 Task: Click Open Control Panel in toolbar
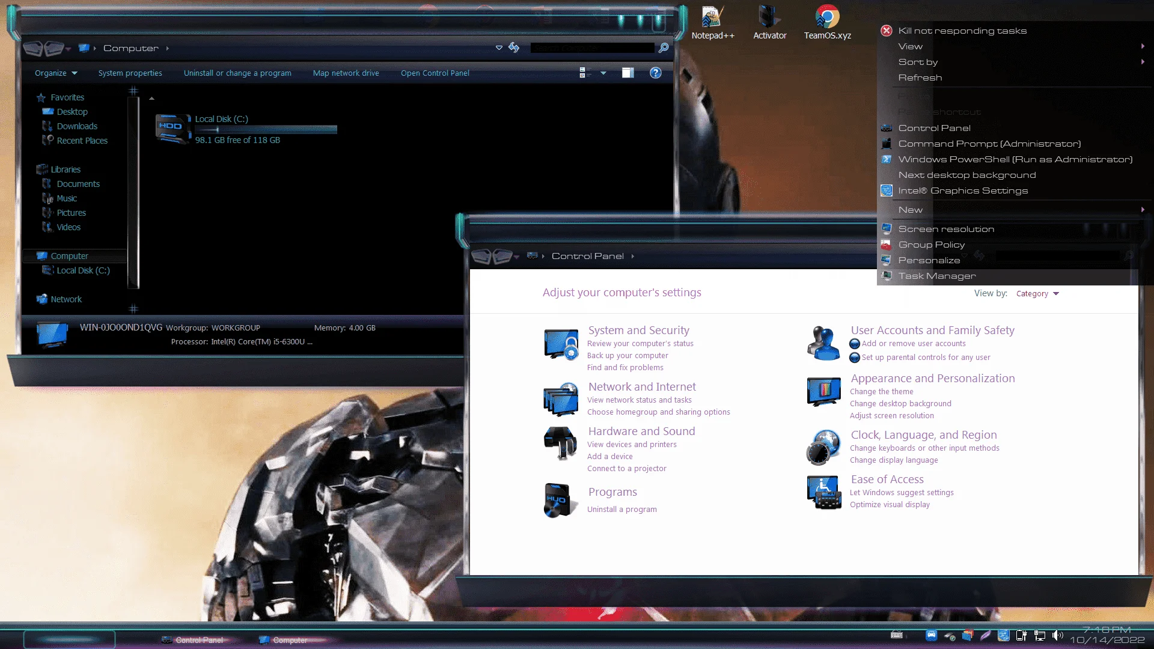(x=435, y=73)
